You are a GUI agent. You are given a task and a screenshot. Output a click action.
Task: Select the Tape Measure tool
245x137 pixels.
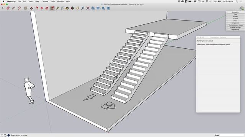tap(57, 8)
